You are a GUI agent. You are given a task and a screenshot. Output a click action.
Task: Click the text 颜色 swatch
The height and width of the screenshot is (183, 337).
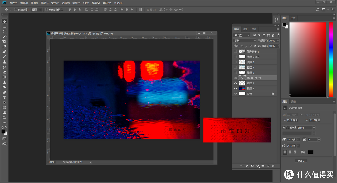(310, 152)
